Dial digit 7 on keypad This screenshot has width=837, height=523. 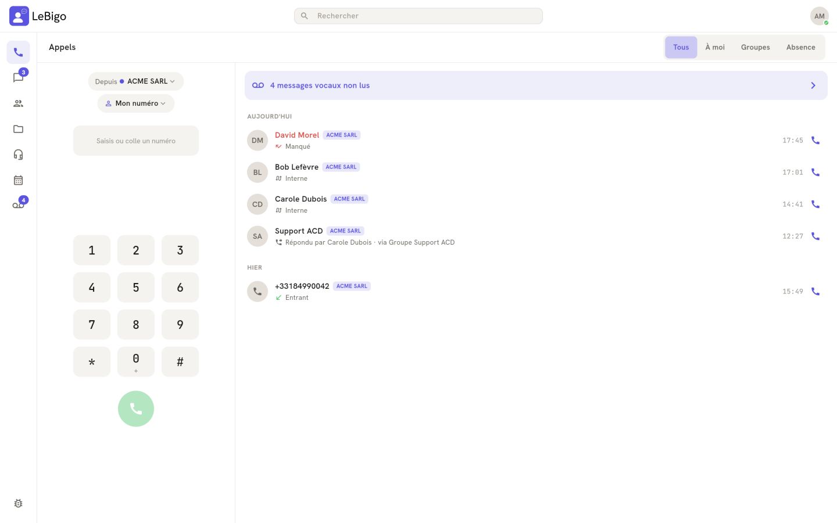[92, 325]
